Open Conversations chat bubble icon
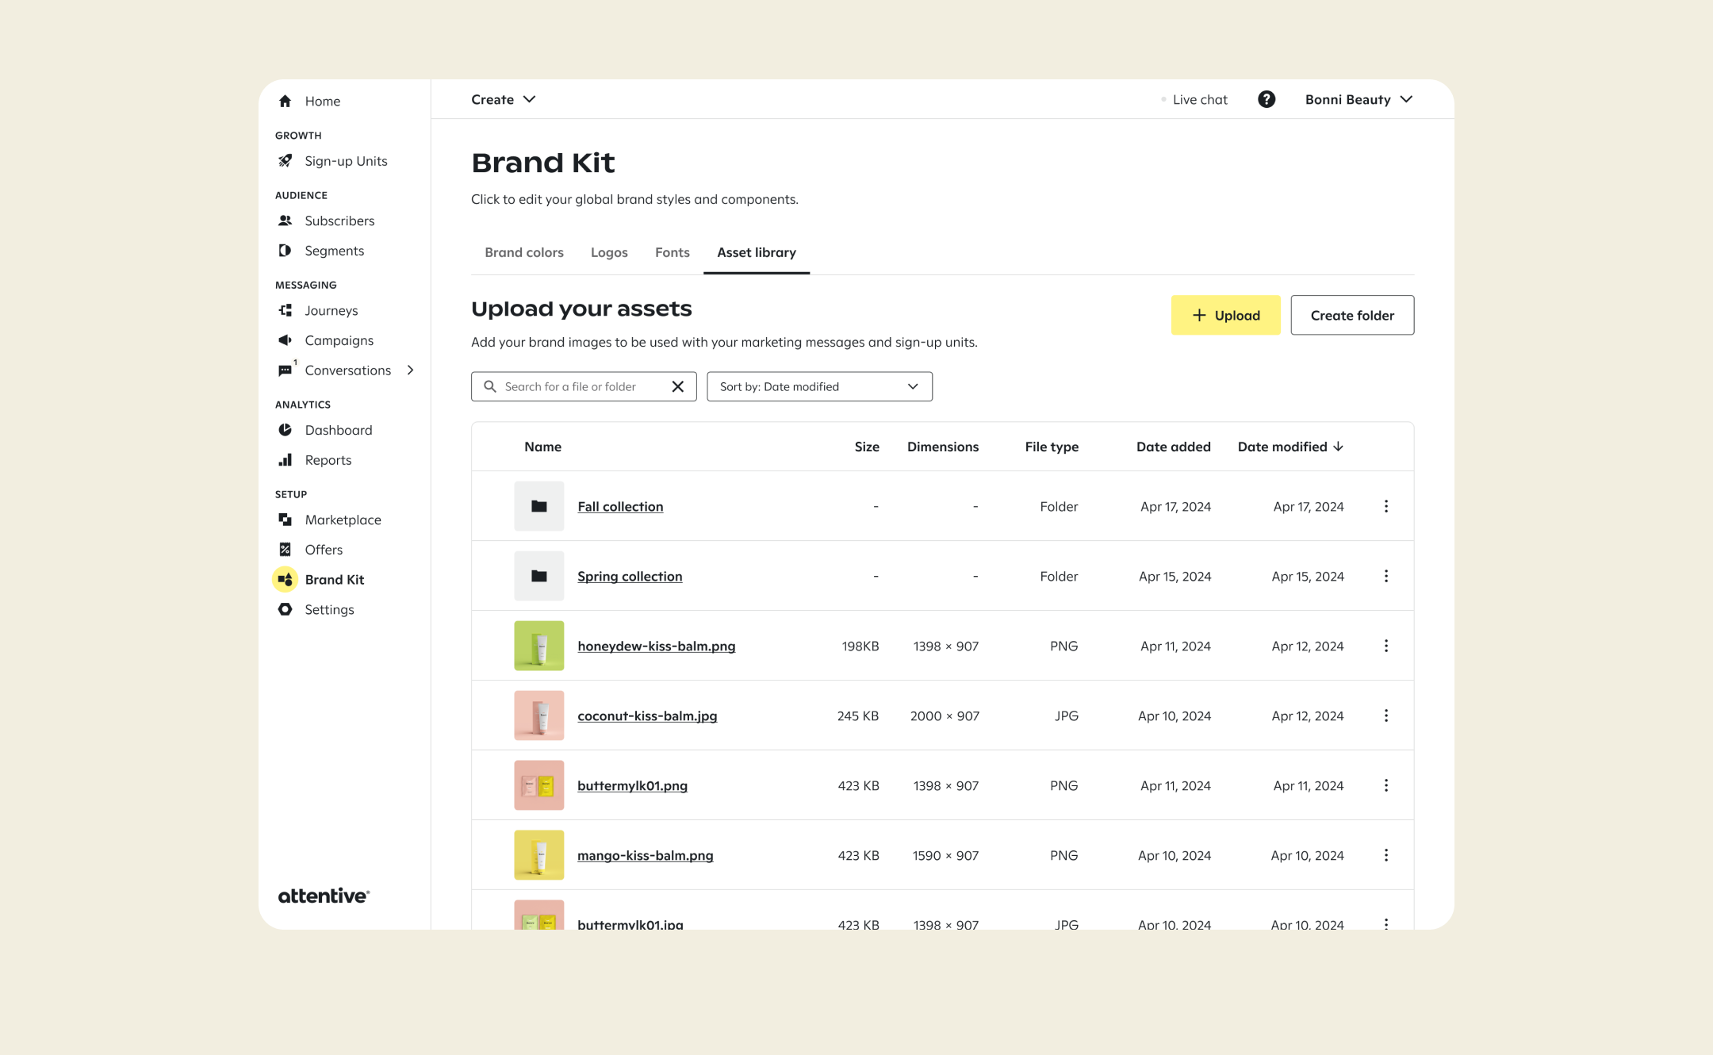Image resolution: width=1713 pixels, height=1055 pixels. pyautogui.click(x=285, y=370)
